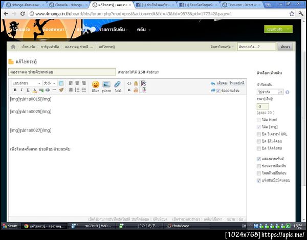Viewport: 307px width, 240px height.
Task: Switch to the second Facebook browser tab
Action: (x=199, y=5)
